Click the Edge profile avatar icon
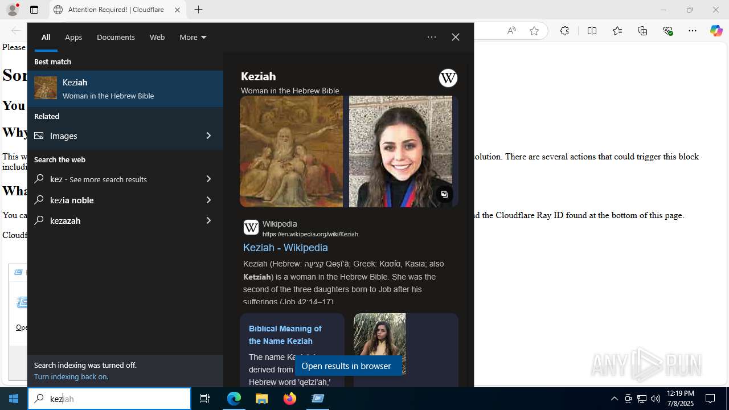Image resolution: width=729 pixels, height=410 pixels. (x=13, y=10)
